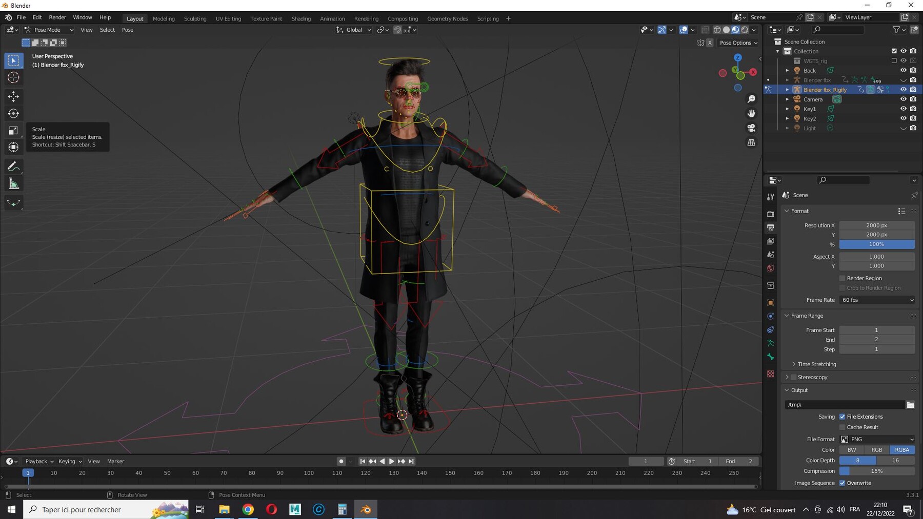Enable the Crop to Render Region checkbox

click(842, 288)
